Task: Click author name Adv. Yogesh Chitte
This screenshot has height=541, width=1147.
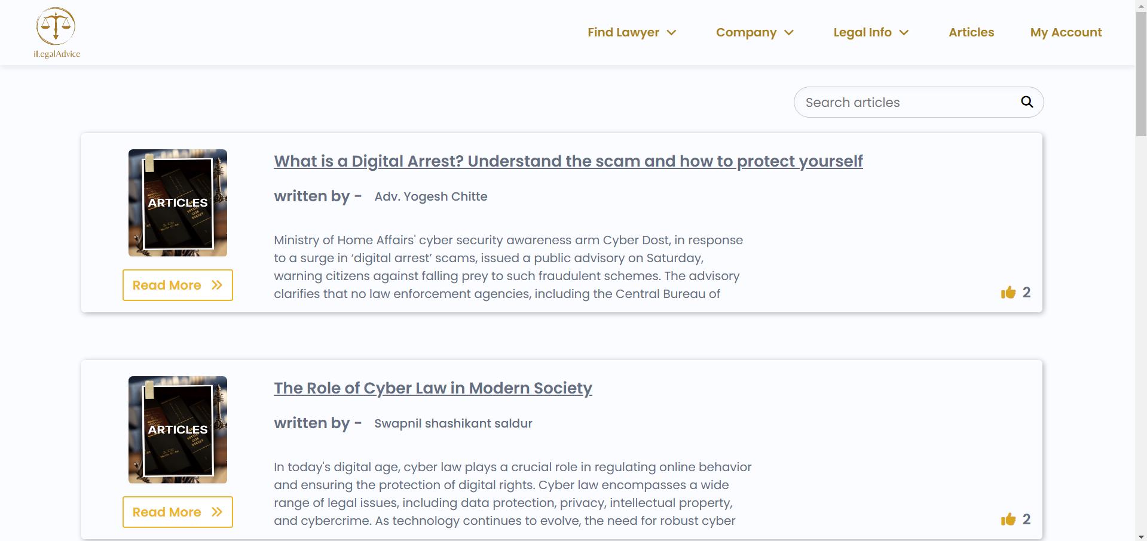Action: pyautogui.click(x=430, y=196)
